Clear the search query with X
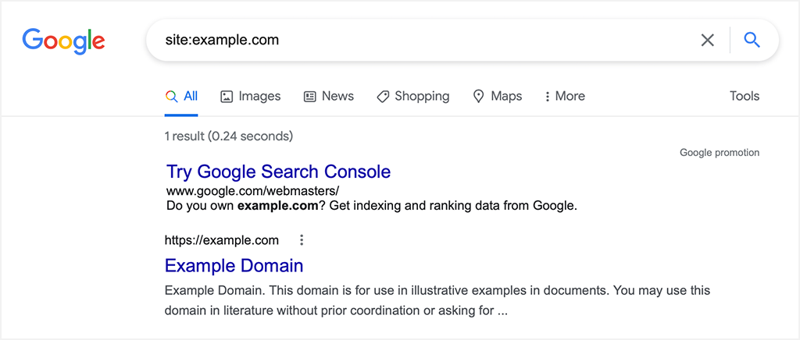This screenshot has height=340, width=800. pos(707,40)
